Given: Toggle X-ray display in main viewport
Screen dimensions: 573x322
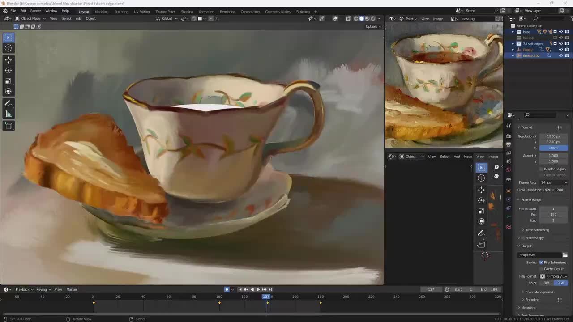Looking at the screenshot, I should (x=348, y=19).
